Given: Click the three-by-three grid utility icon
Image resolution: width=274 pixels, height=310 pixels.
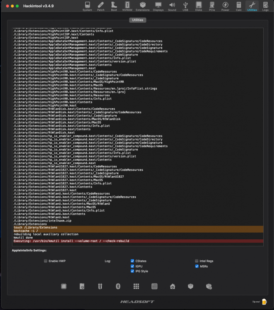Looking at the screenshot, I should coord(136,286).
